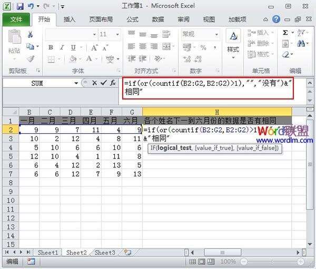Click the Excel Help question mark icon
316x269 pixels.
[x=276, y=19]
